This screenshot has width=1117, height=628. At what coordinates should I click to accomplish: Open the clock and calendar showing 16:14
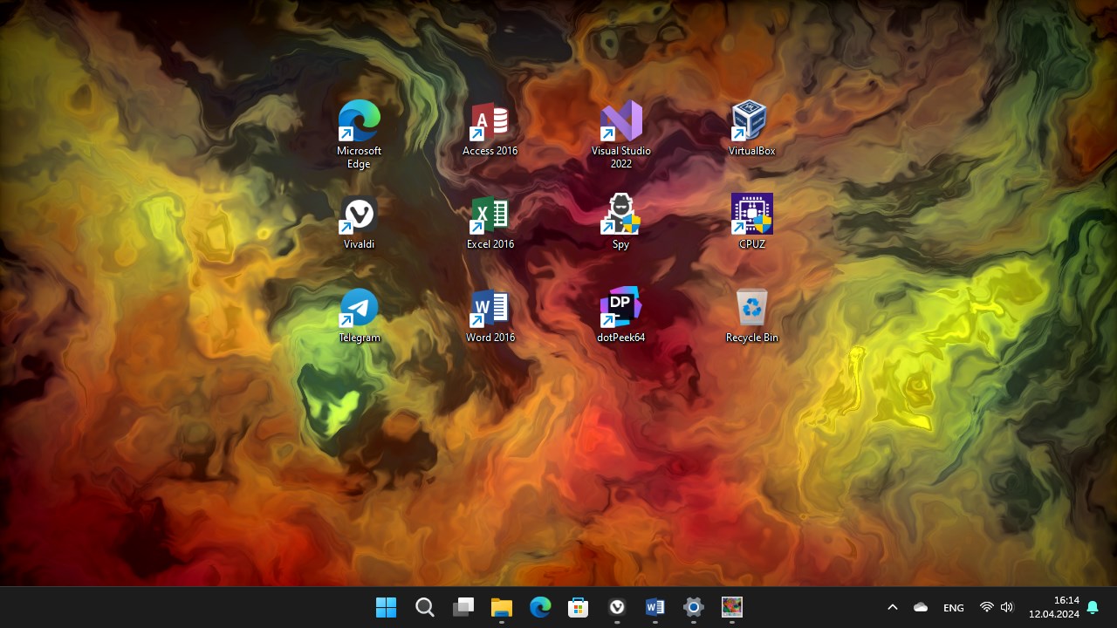pos(1053,607)
